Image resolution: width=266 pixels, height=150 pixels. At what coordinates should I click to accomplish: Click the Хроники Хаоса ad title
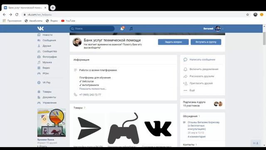[46, 140]
